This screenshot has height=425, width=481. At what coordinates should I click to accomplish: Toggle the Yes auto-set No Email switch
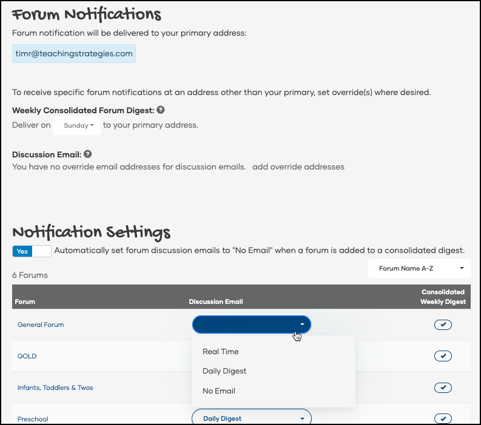(x=32, y=251)
